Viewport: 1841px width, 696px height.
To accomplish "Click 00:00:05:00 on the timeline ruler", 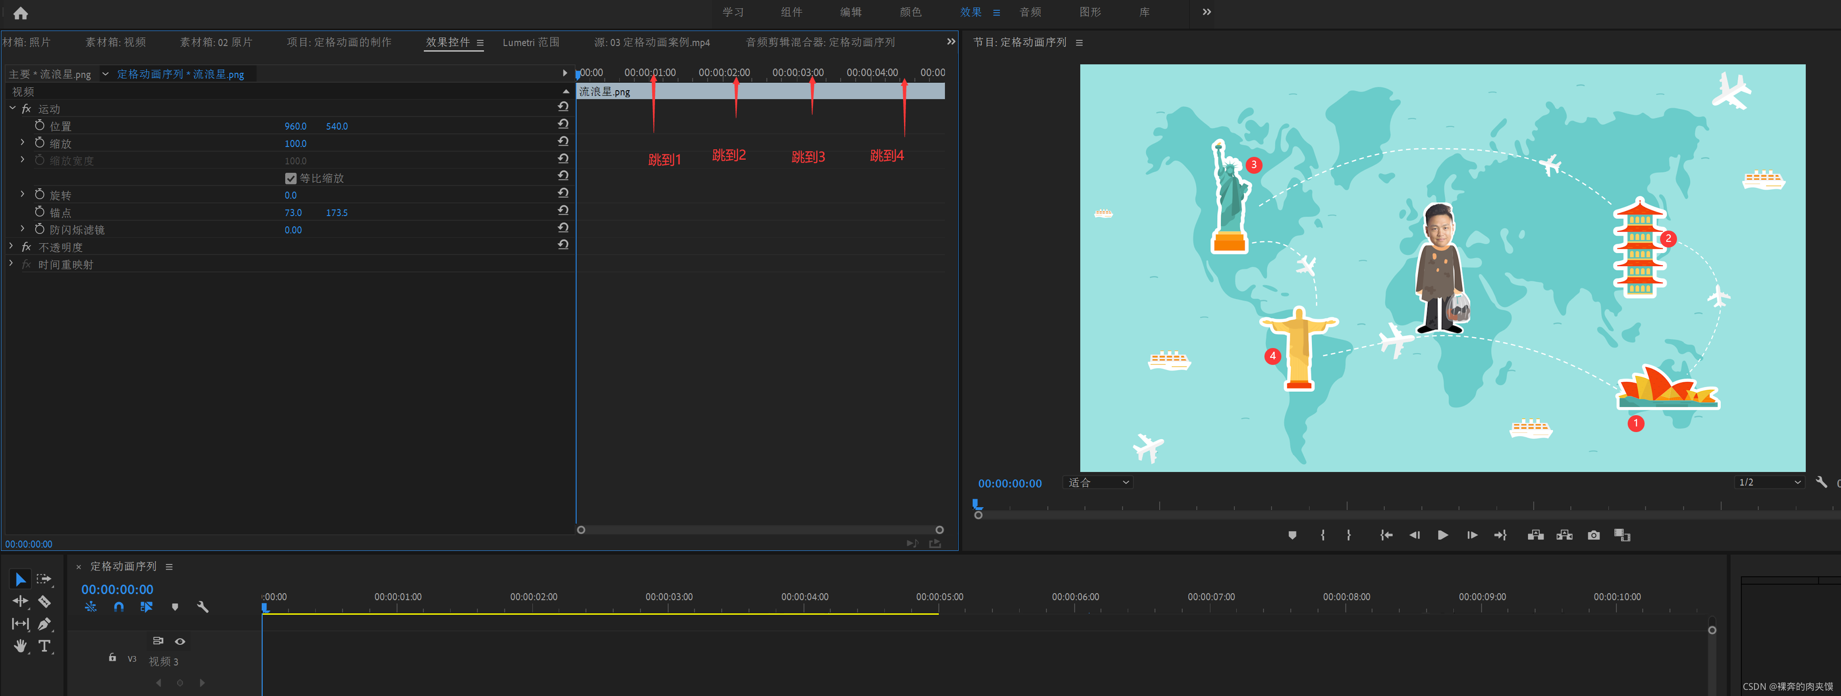I will pos(939,597).
